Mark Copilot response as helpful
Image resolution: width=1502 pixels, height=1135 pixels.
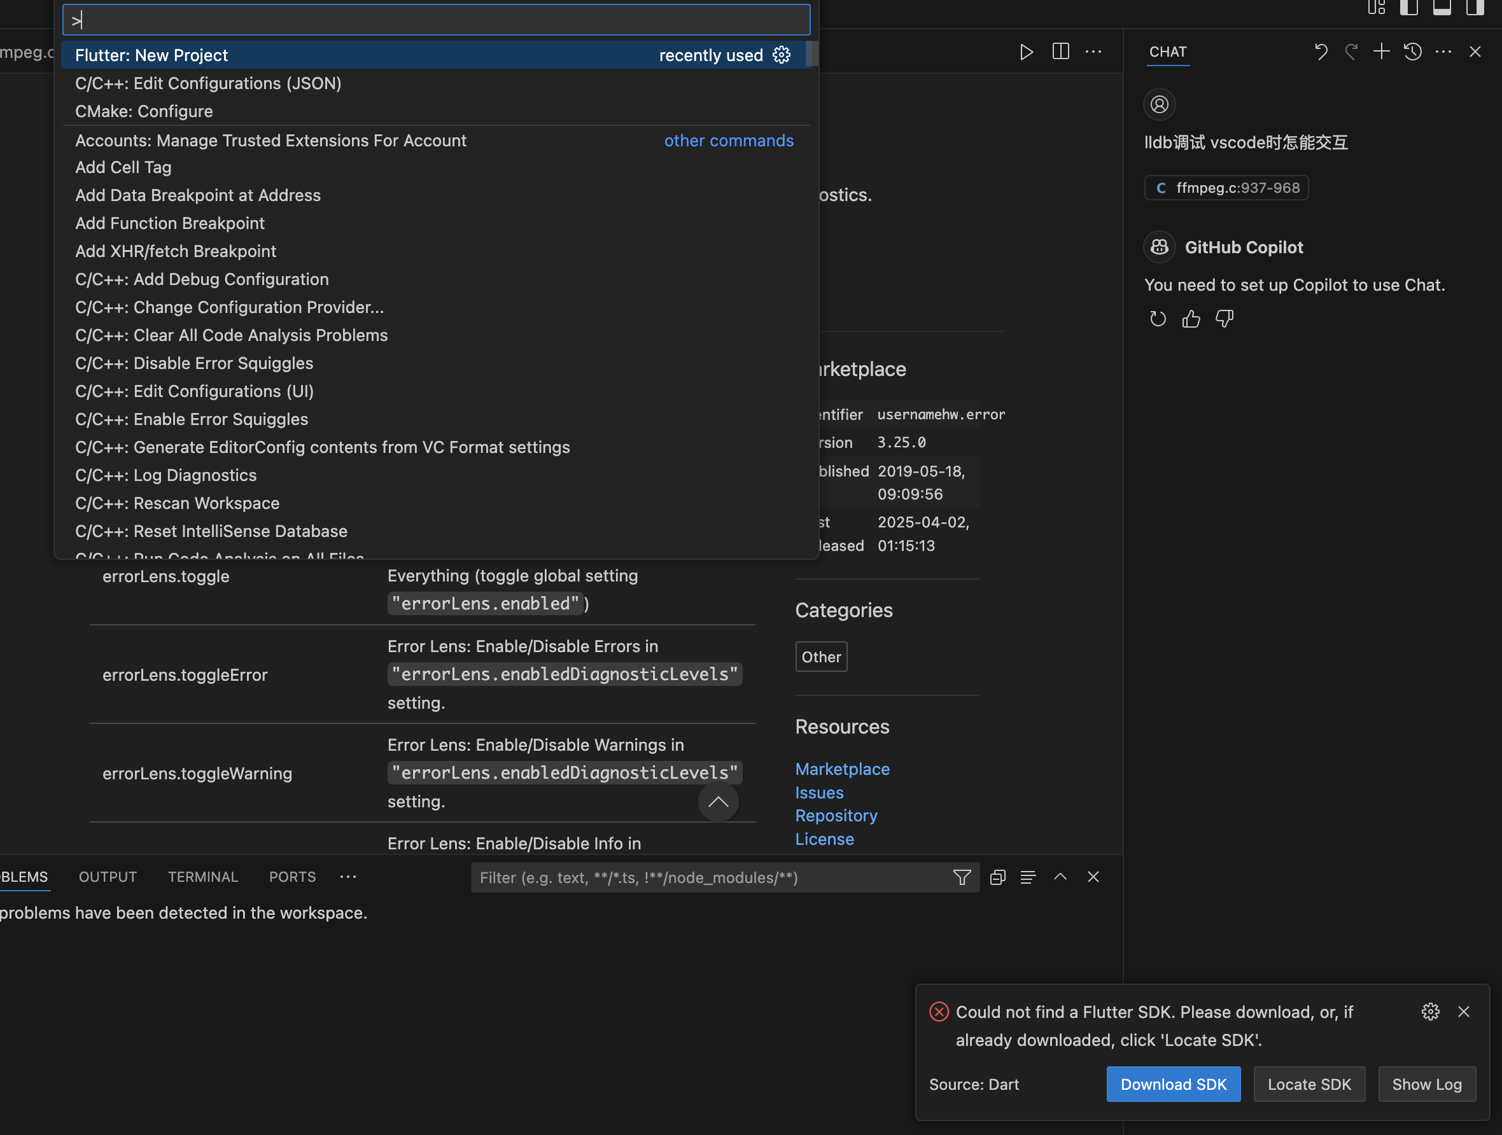(1191, 318)
